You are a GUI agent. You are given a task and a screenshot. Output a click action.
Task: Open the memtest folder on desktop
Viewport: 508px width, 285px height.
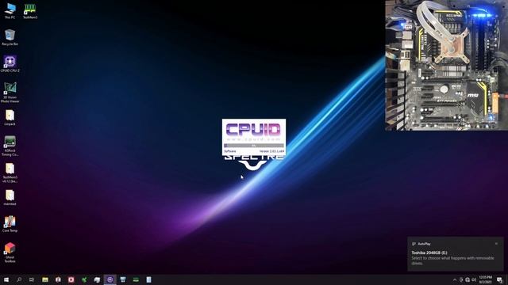(10, 197)
